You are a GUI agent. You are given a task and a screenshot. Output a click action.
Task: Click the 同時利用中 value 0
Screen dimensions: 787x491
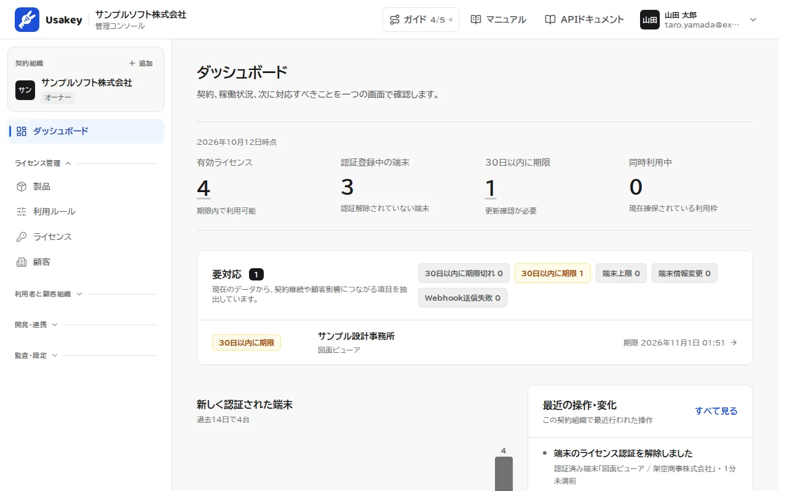tap(636, 187)
